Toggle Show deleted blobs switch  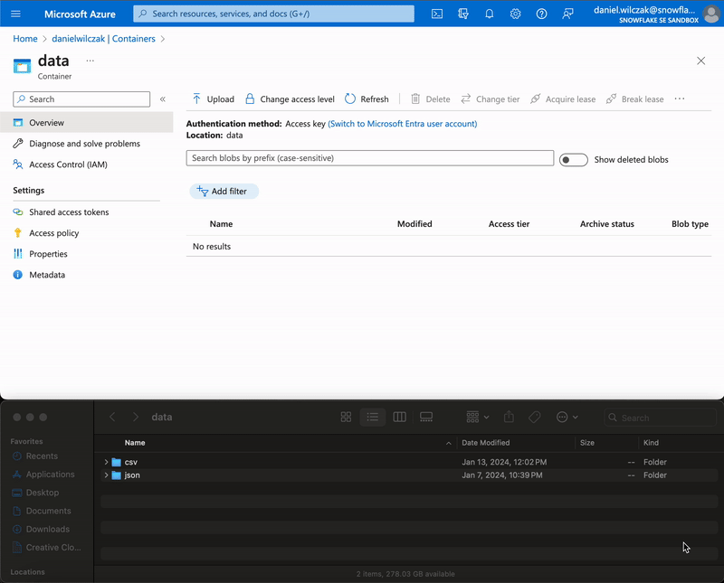[x=574, y=160]
